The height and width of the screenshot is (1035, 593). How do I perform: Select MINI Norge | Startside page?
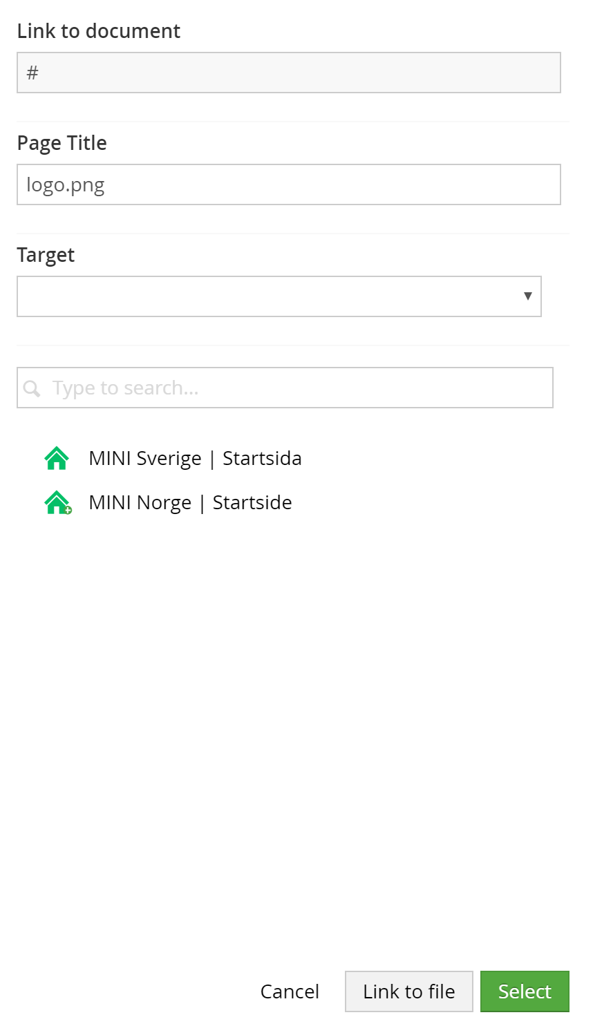click(x=190, y=503)
